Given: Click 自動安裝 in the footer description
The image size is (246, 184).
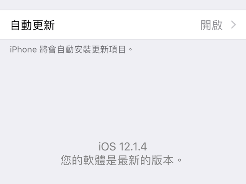Looking at the screenshot, I should pyautogui.click(x=74, y=49).
